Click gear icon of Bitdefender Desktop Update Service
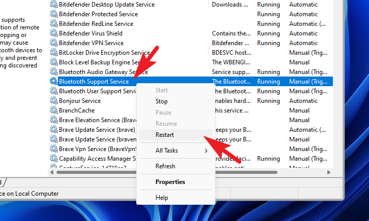Viewport: 369px width, 221px height. coord(54,4)
